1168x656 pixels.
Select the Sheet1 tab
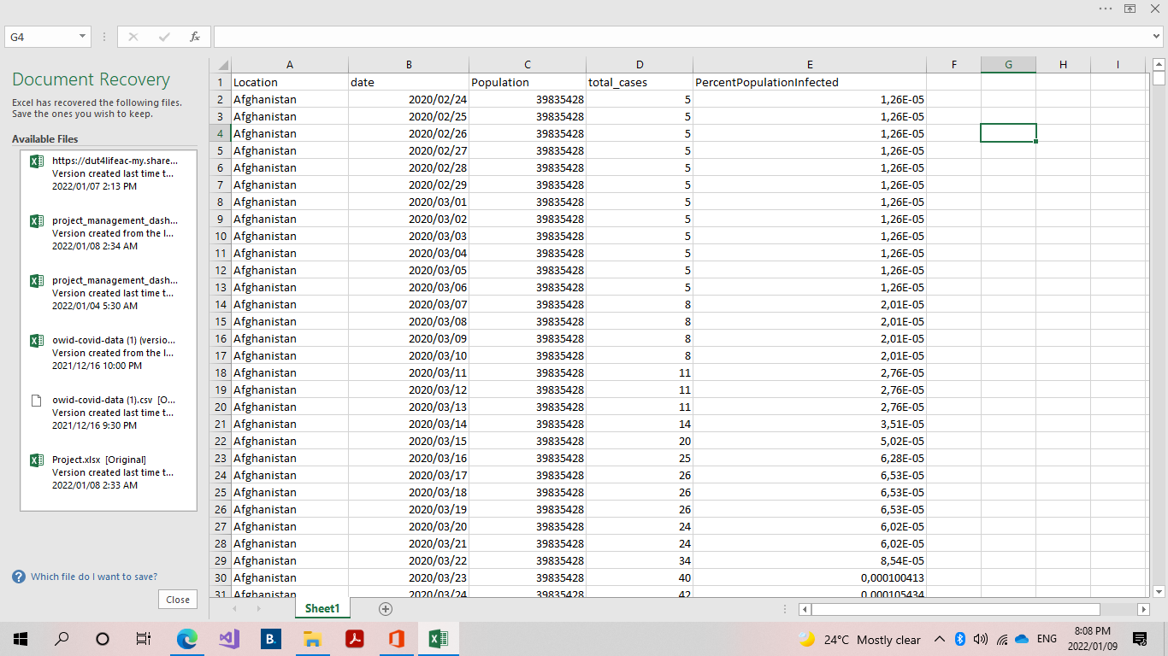tap(322, 608)
